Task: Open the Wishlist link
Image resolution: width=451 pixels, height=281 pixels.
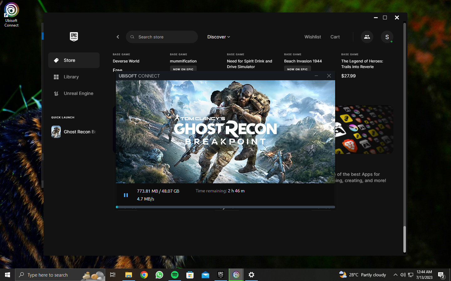Action: pyautogui.click(x=313, y=37)
